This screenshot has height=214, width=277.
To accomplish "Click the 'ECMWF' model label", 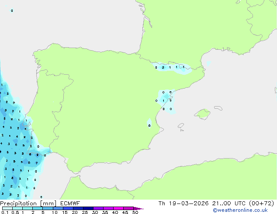I will (70, 204).
